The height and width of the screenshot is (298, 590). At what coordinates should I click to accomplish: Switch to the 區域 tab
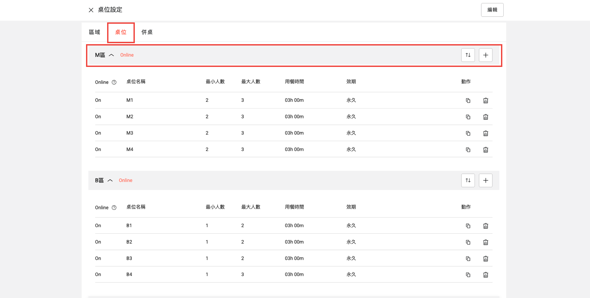95,32
